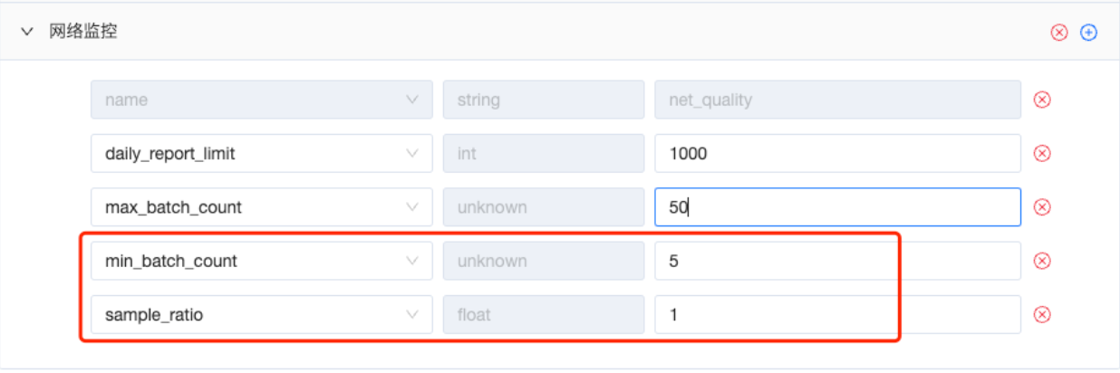Focus the sample_ratio value field
The height and width of the screenshot is (373, 1120).
pyautogui.click(x=837, y=315)
